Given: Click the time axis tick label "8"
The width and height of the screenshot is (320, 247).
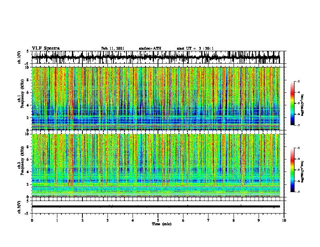Looking at the screenshot, I should (234, 220).
